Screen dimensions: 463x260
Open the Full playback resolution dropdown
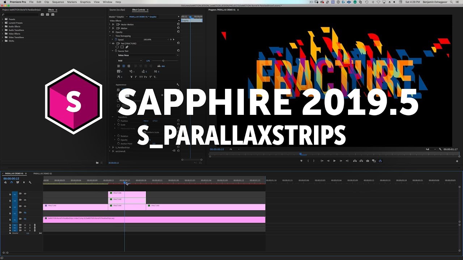(430, 149)
